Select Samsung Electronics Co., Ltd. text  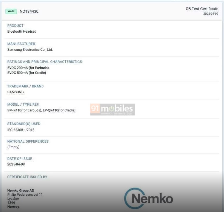tap(30, 50)
